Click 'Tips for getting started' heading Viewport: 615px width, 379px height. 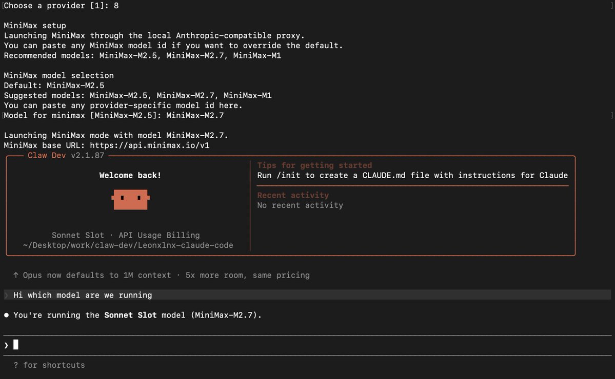pos(314,165)
